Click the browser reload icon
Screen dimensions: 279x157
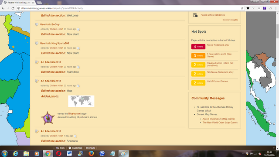(13, 8)
